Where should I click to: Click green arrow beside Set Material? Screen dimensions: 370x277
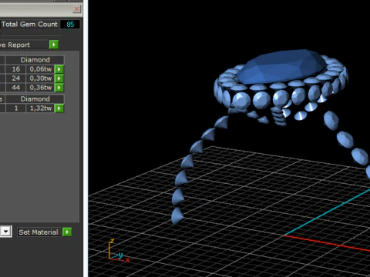click(67, 232)
